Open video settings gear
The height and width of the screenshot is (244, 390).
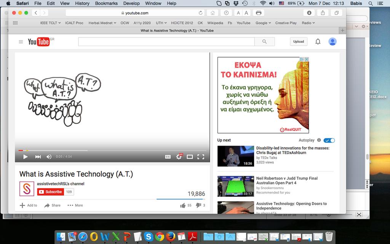(x=179, y=157)
